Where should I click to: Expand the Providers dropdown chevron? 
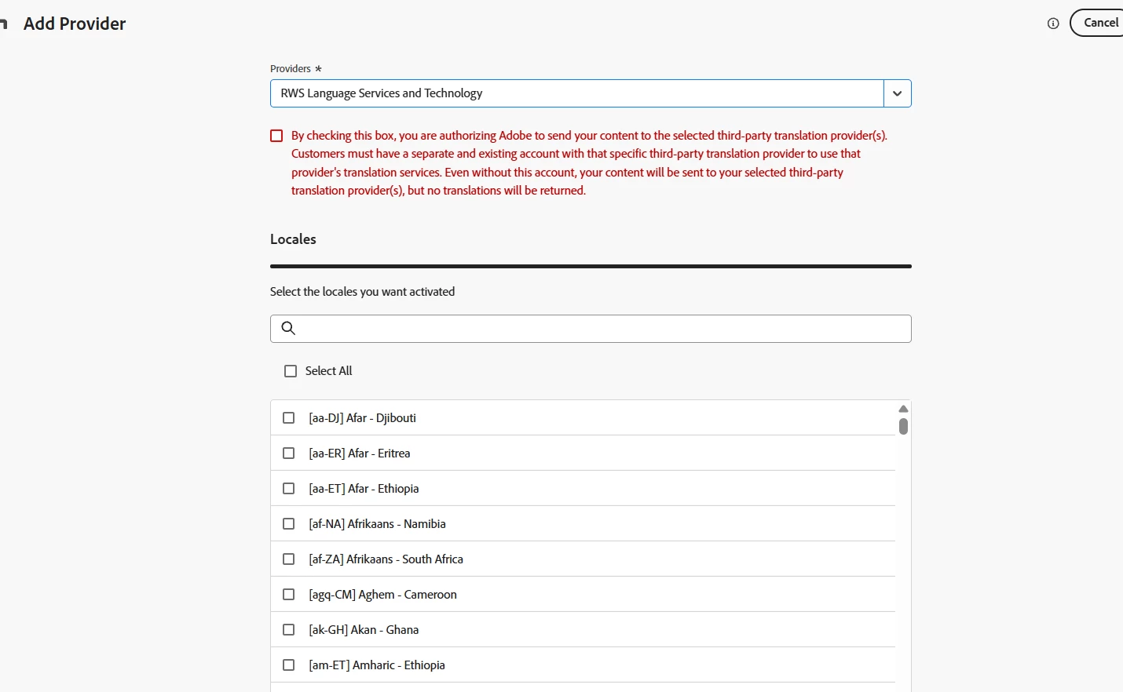(x=898, y=93)
